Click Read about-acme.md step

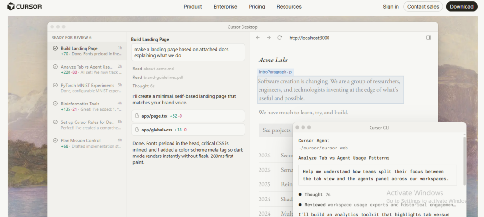point(153,69)
